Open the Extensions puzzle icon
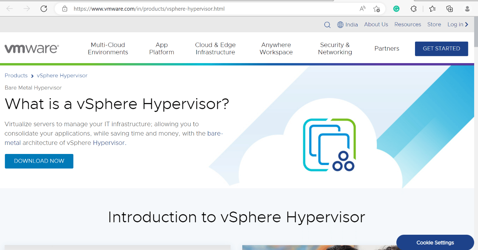478x250 pixels. click(x=414, y=9)
